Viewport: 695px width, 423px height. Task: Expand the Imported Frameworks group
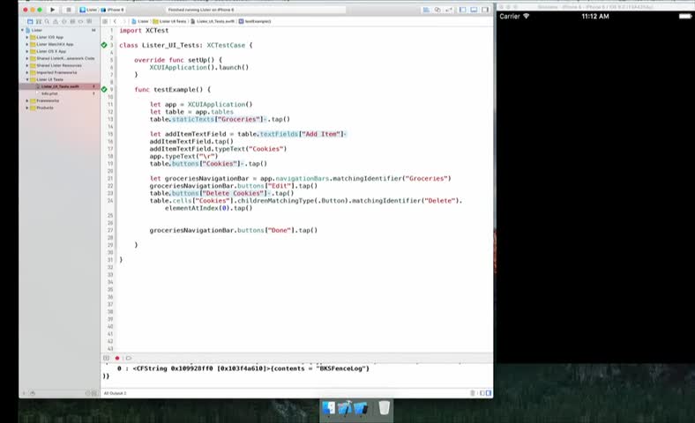pos(27,72)
